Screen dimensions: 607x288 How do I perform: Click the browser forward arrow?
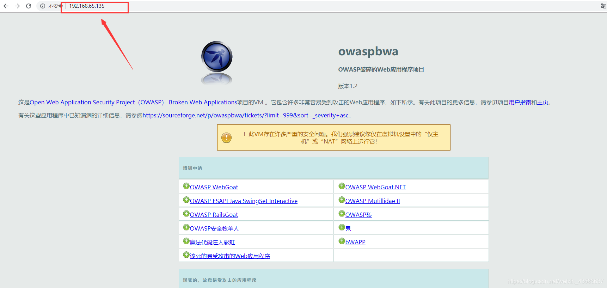(17, 6)
